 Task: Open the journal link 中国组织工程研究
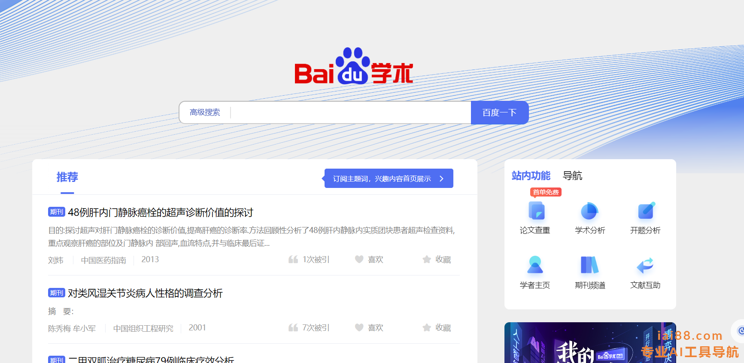click(x=143, y=328)
